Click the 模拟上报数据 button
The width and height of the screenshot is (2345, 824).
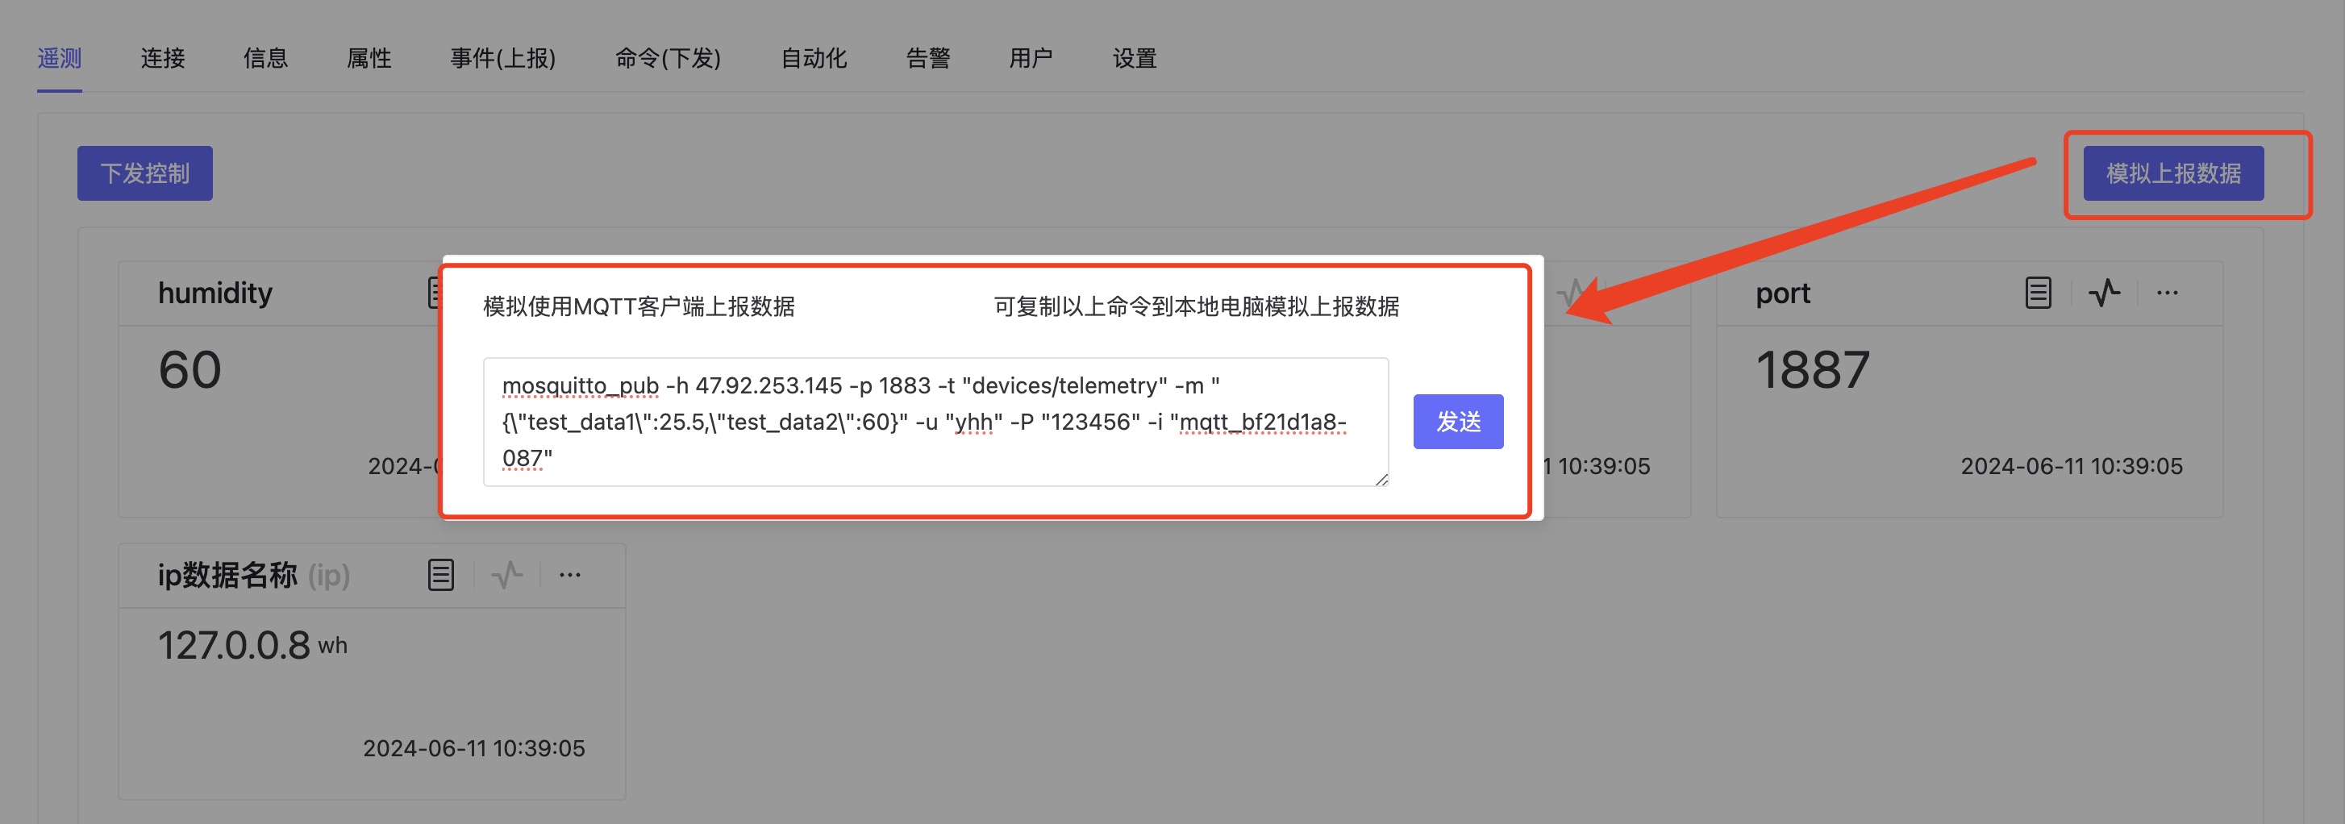2172,173
